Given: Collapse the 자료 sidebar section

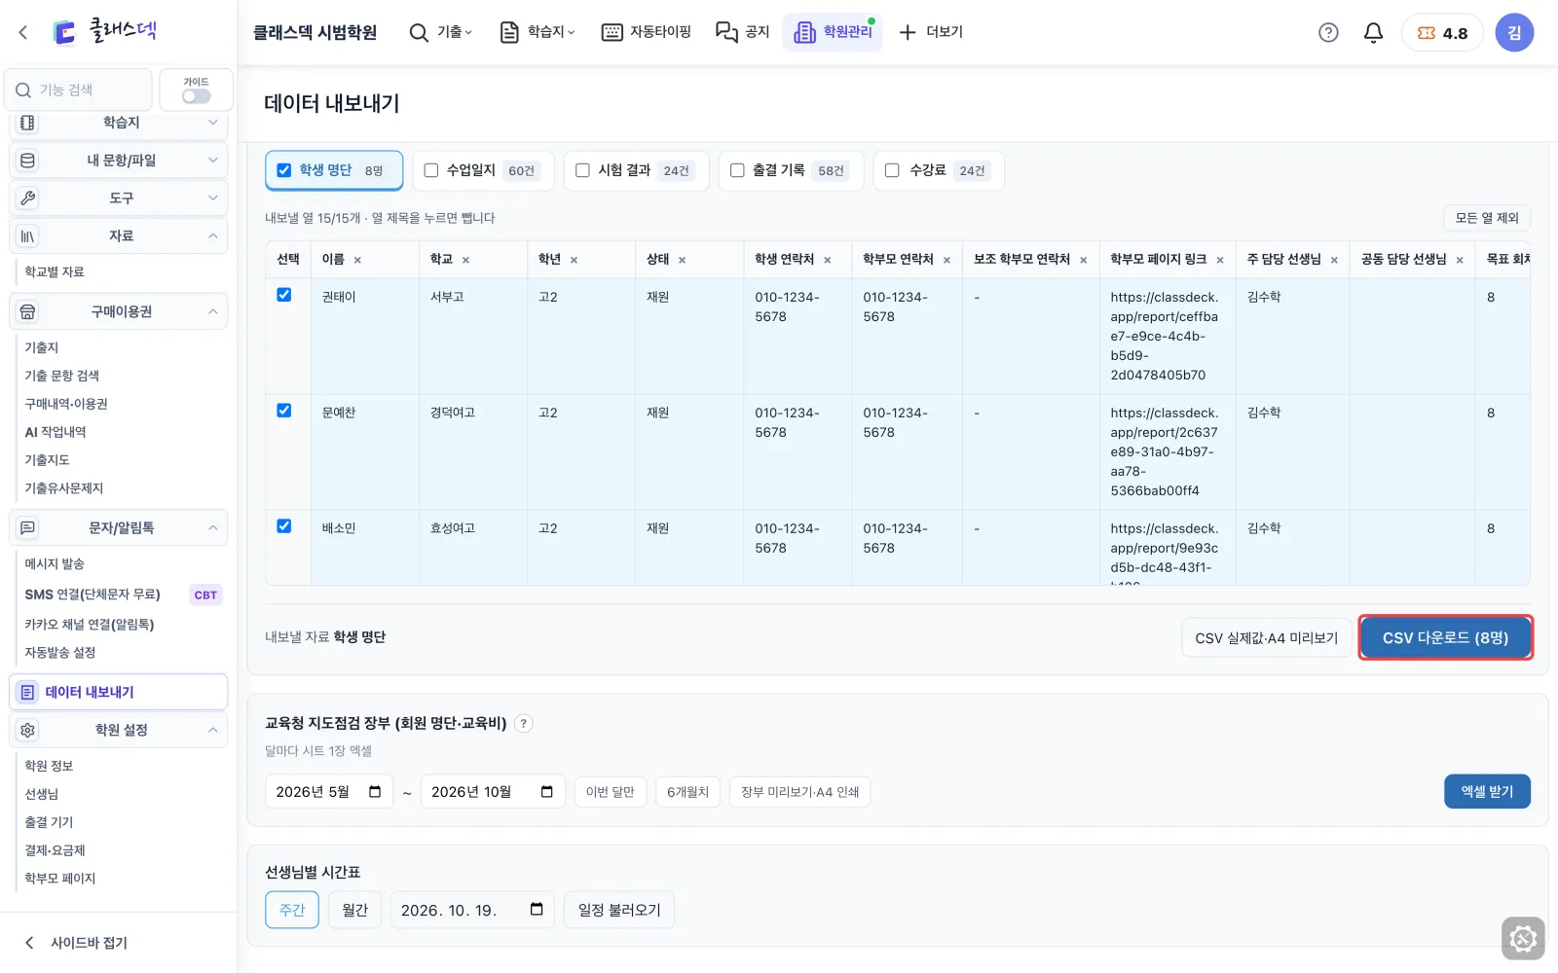Looking at the screenshot, I should pos(119,236).
